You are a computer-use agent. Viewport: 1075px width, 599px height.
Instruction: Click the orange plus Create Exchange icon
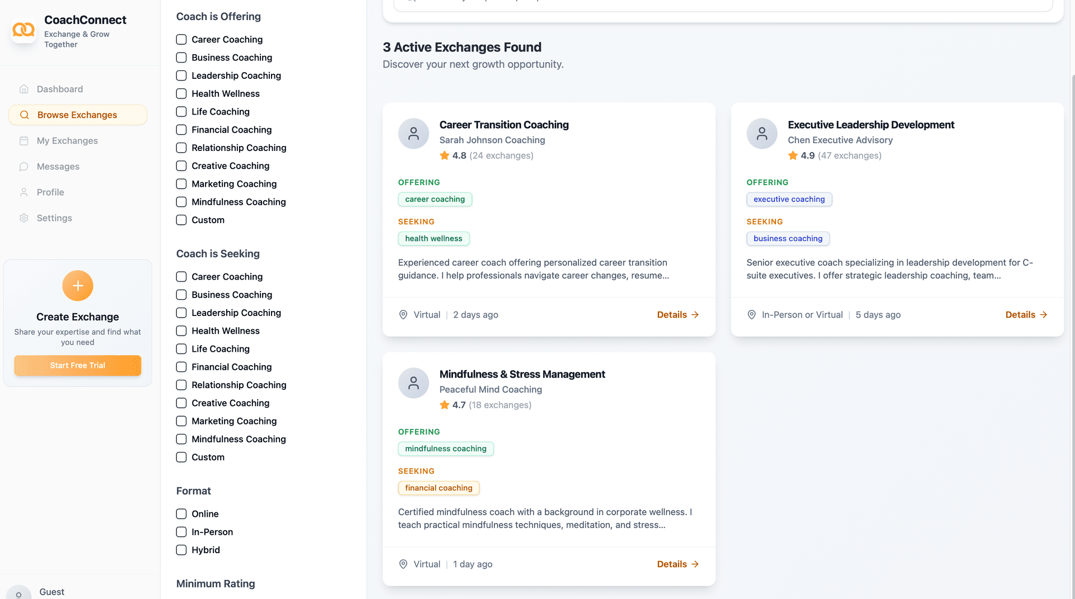point(78,286)
